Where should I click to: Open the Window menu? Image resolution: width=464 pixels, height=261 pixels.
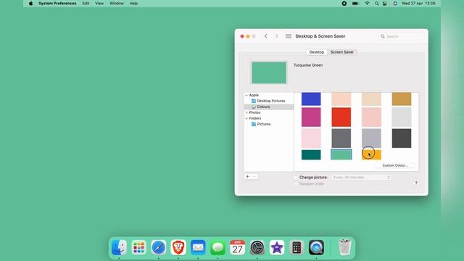pos(117,4)
